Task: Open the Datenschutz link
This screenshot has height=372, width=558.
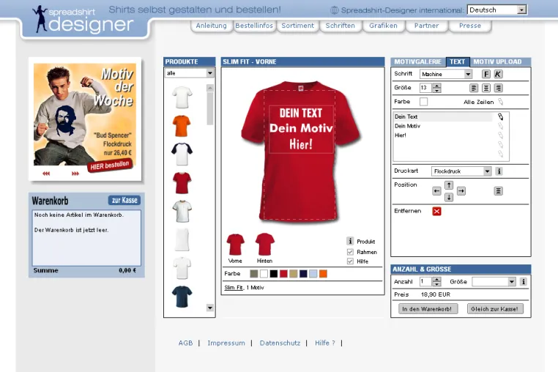Action: click(x=280, y=343)
